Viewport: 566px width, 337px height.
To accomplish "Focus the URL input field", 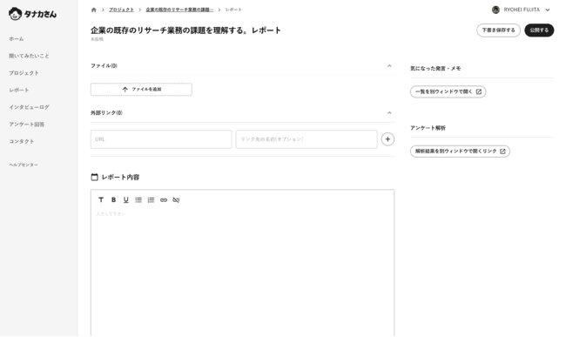I will point(161,139).
